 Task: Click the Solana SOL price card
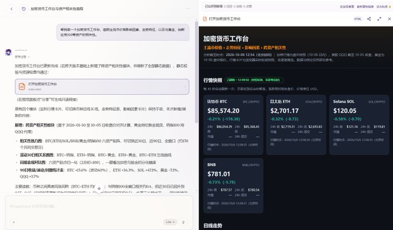pyautogui.click(x=359, y=125)
